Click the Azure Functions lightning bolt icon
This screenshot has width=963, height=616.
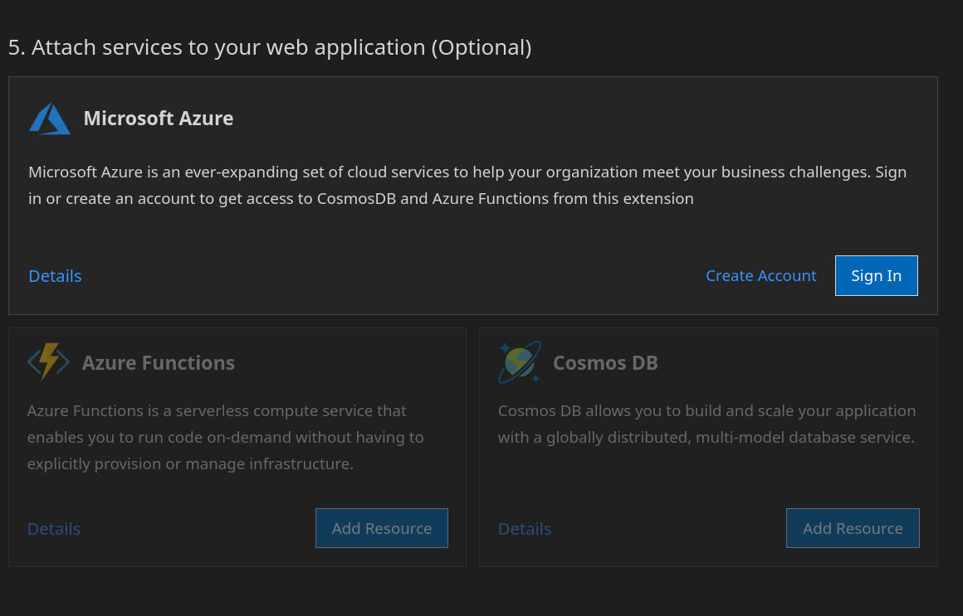tap(48, 362)
